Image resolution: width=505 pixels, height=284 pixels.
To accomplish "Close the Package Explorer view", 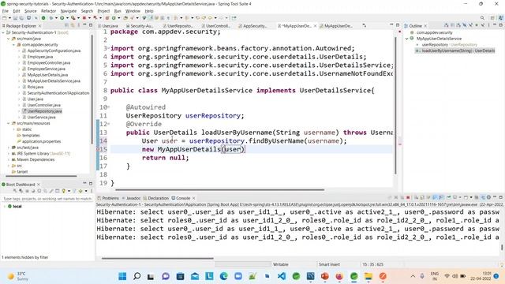I will coord(39,26).
